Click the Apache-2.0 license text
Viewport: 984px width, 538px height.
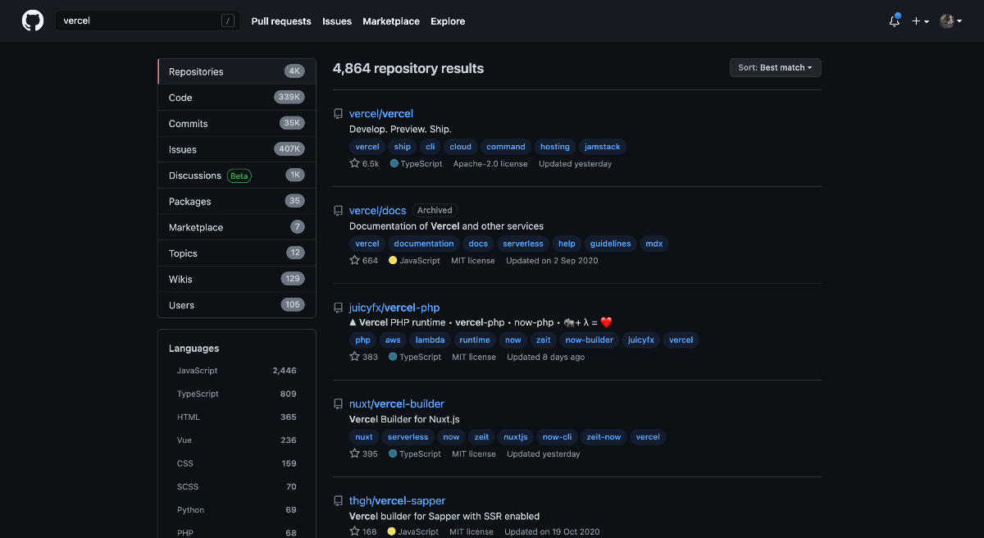[490, 164]
